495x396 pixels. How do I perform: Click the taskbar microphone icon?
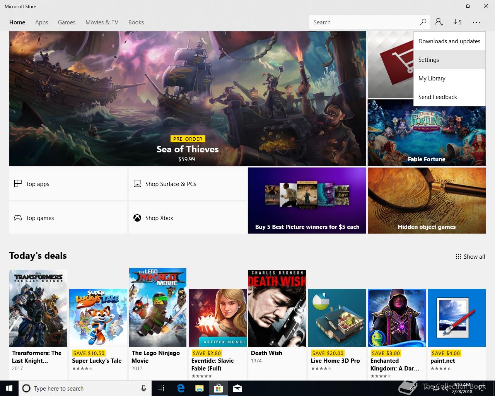click(143, 388)
